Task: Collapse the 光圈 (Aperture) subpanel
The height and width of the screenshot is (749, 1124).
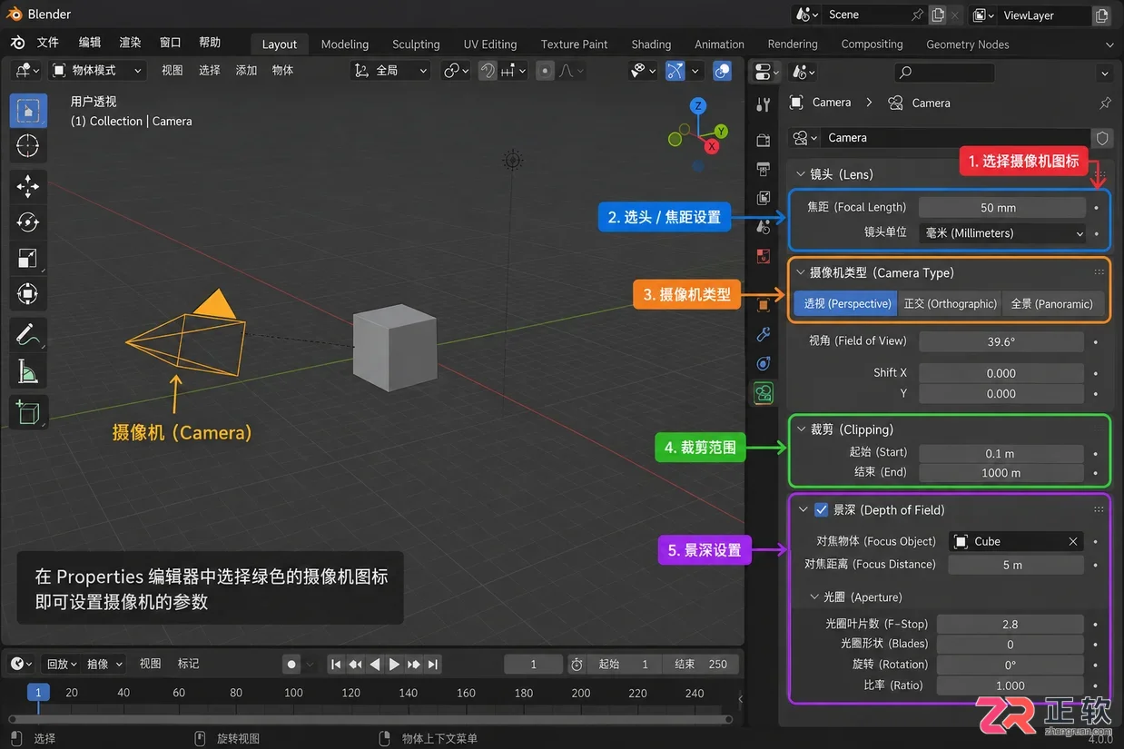Action: pos(814,597)
